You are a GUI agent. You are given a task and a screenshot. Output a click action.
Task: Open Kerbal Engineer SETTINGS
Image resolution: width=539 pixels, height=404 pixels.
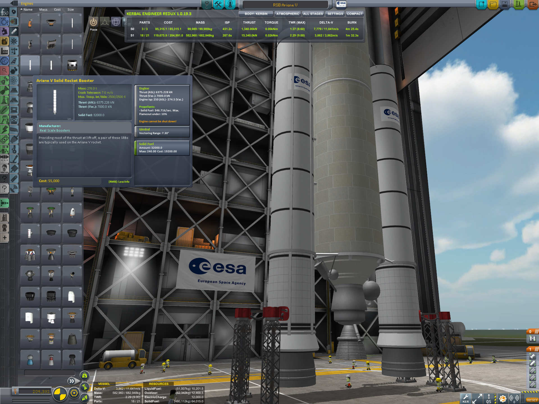(x=335, y=14)
